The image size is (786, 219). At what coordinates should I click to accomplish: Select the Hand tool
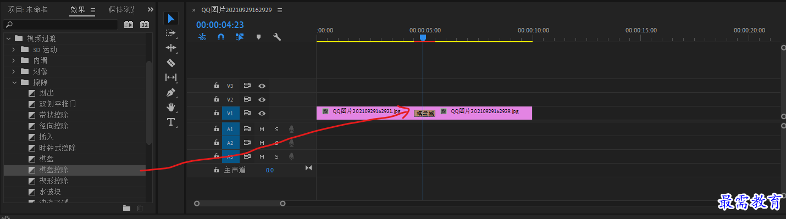coord(171,107)
